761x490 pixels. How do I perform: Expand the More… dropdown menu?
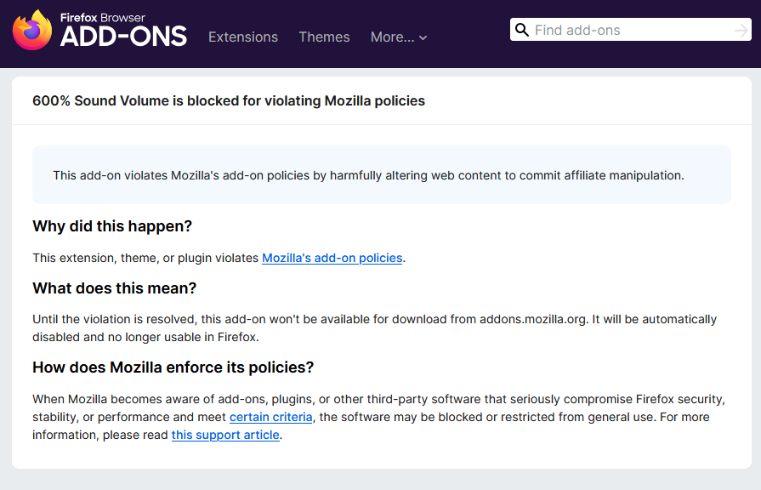399,37
